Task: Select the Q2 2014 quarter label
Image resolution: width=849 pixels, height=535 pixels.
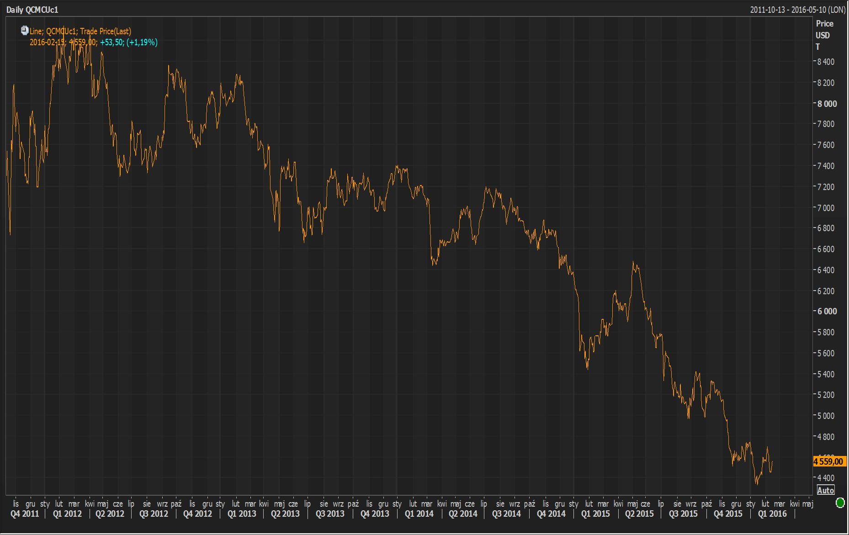Action: point(463,514)
